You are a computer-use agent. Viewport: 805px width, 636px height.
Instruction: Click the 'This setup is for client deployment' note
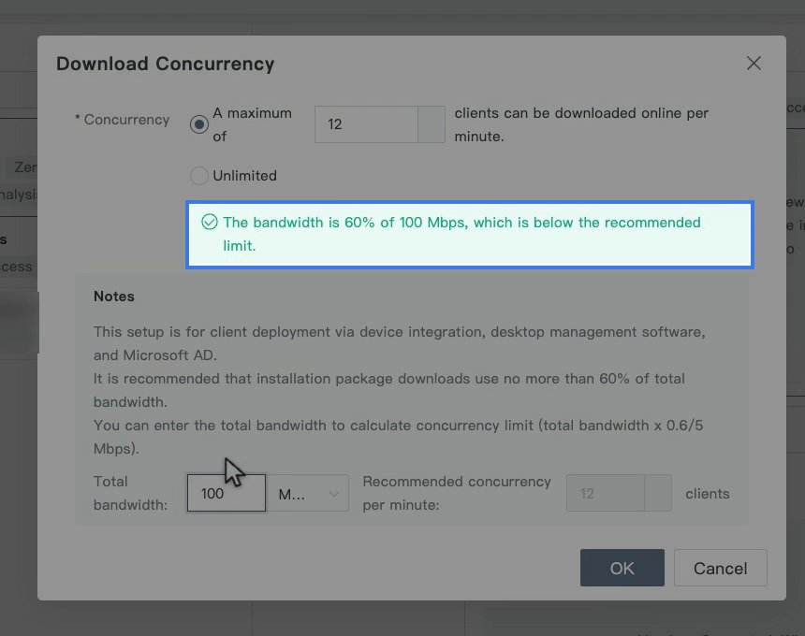[400, 343]
